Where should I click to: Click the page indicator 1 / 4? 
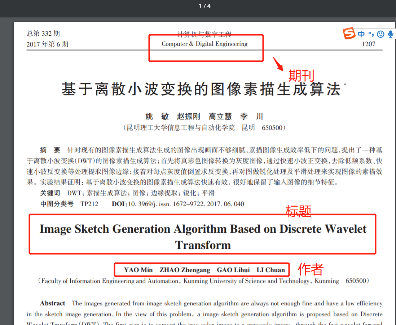(204, 6)
